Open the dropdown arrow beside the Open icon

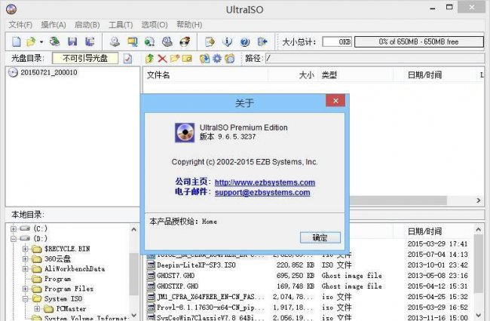click(x=41, y=42)
